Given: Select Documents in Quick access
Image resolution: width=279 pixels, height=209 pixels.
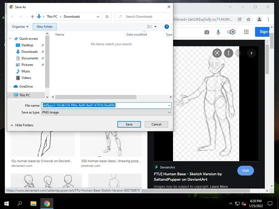Looking at the screenshot, I should click(30, 58).
